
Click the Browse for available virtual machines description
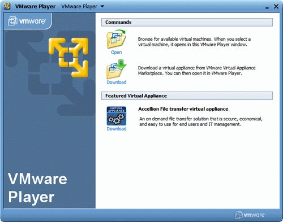point(194,42)
